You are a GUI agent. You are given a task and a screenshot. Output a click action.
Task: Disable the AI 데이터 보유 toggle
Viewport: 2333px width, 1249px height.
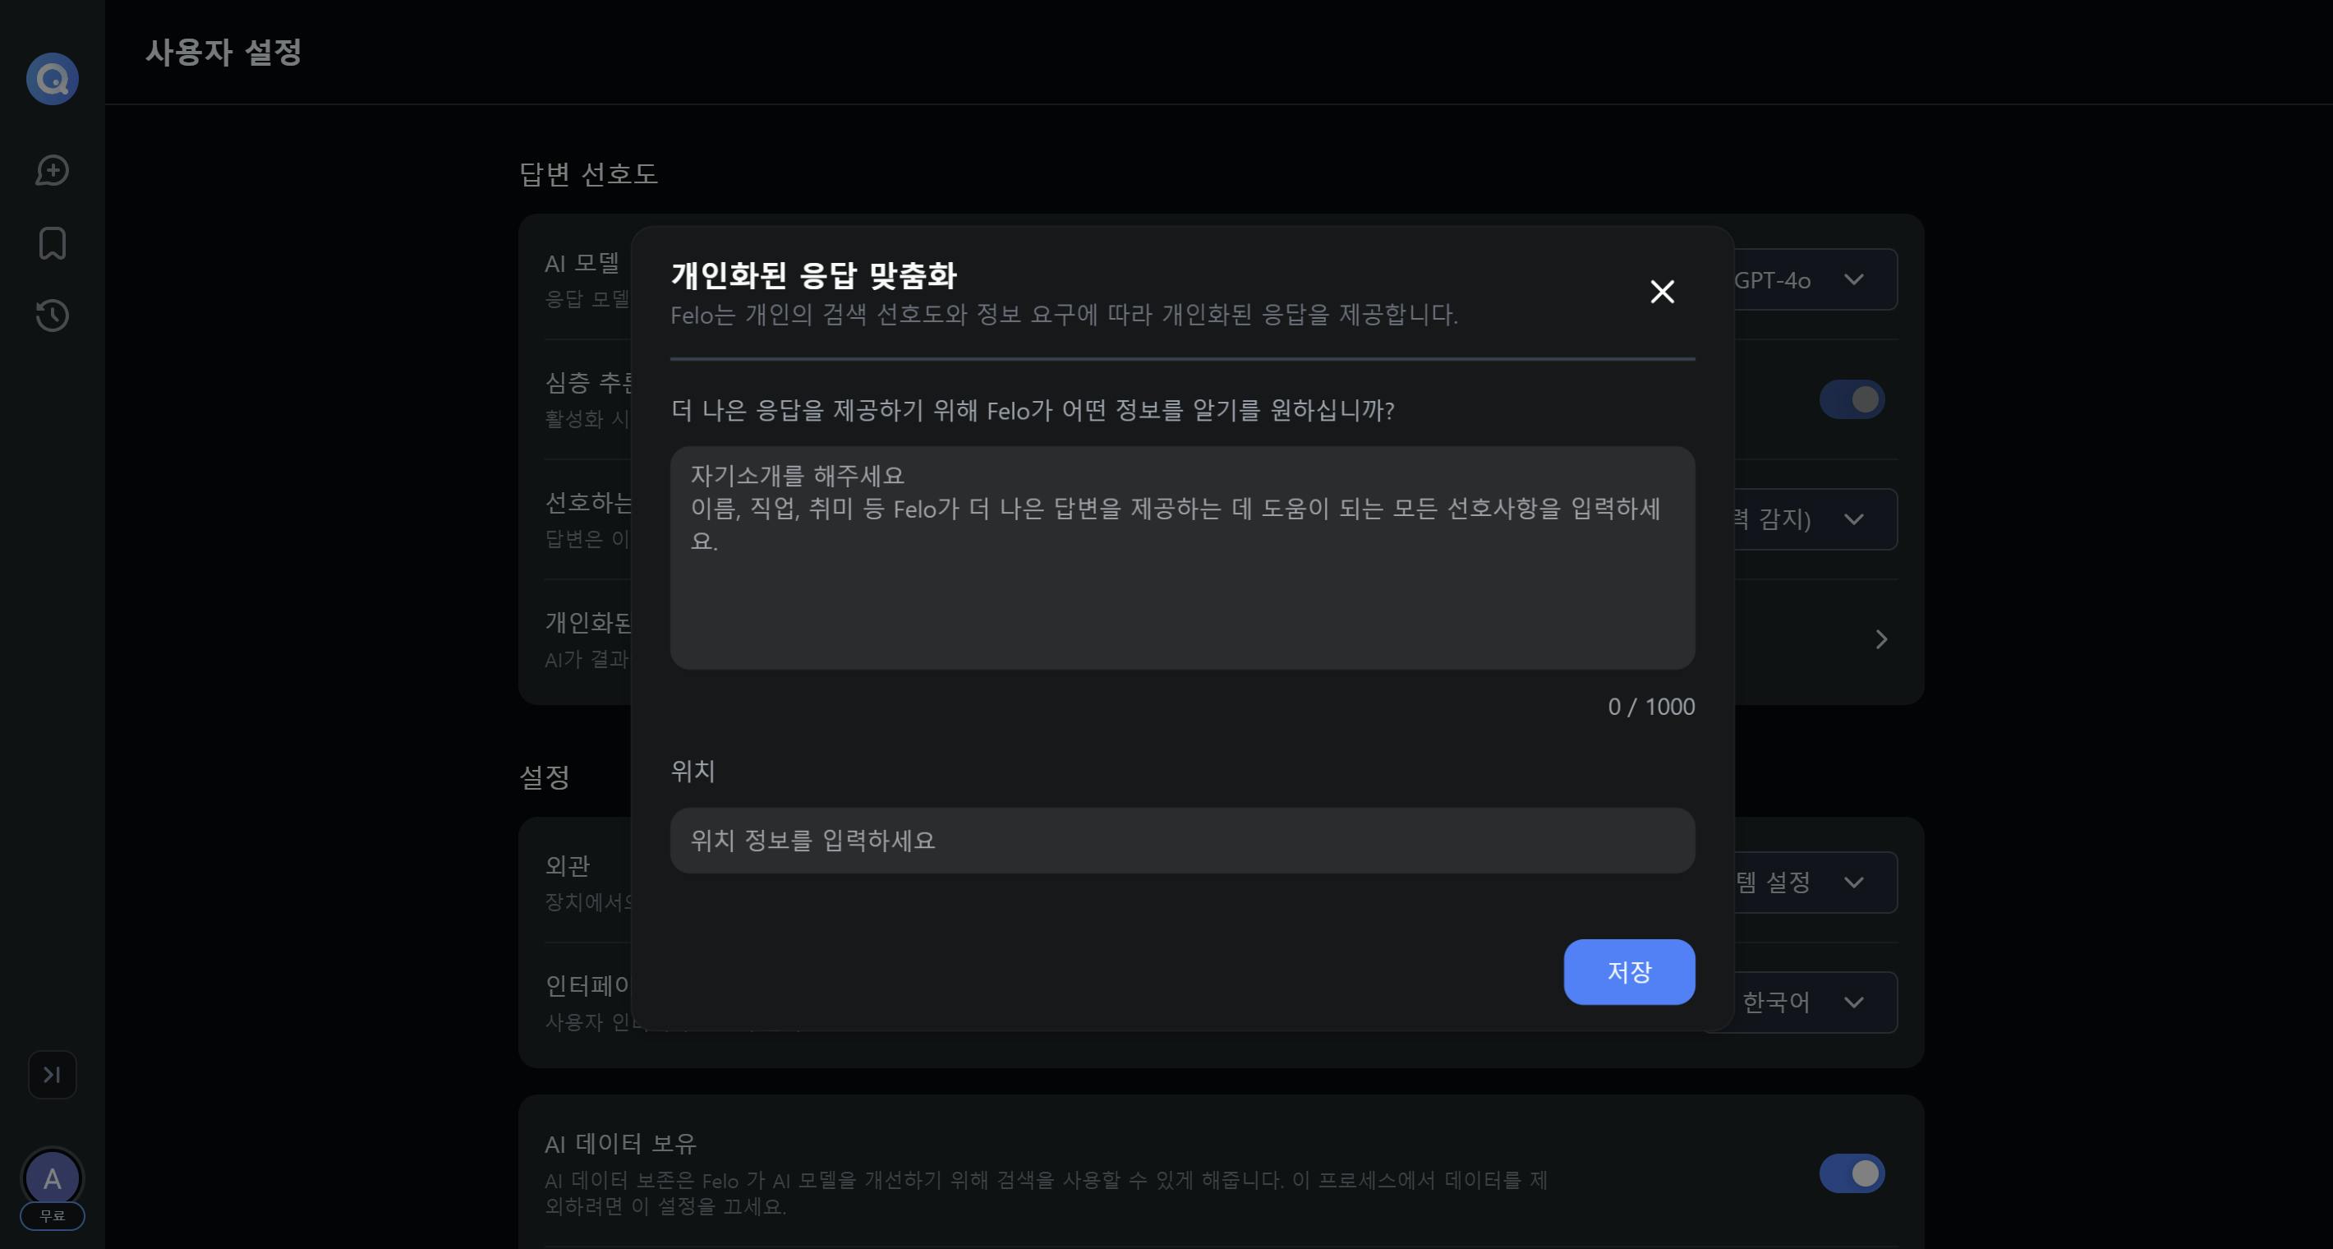(x=1851, y=1173)
